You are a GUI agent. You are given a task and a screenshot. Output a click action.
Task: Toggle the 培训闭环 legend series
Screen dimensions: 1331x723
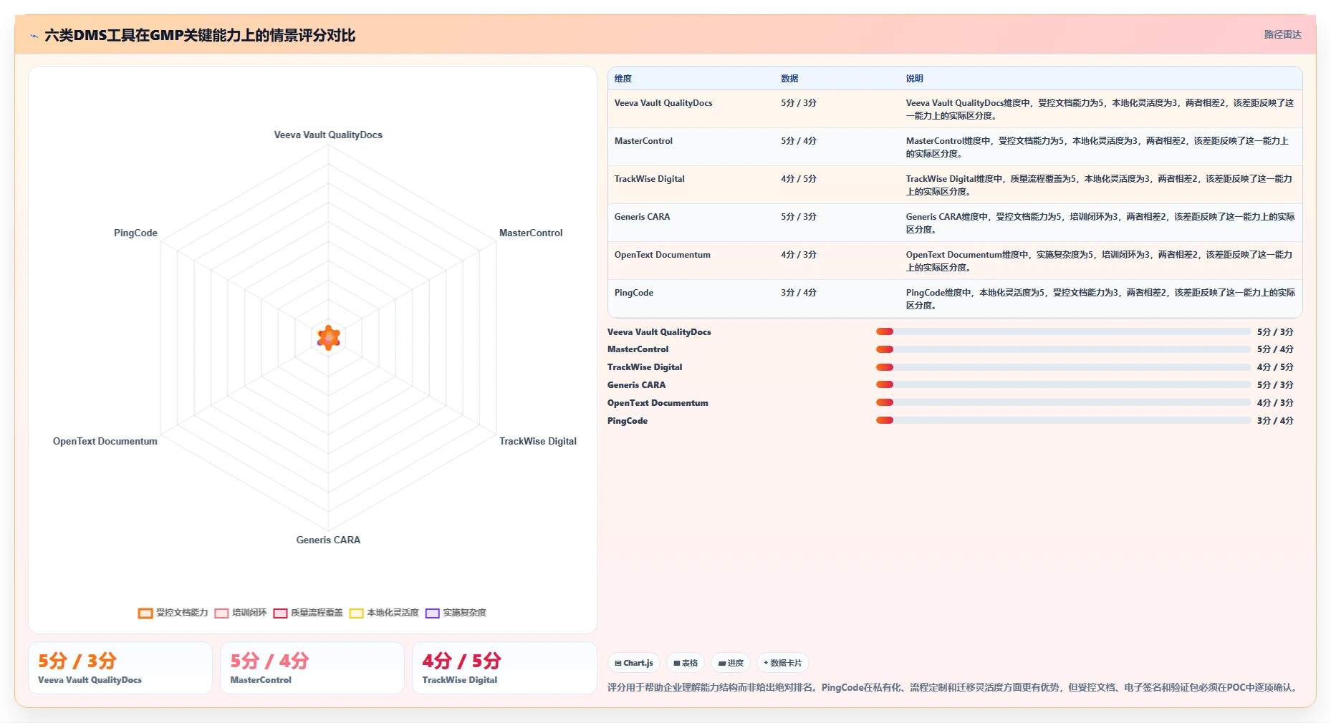[x=241, y=613]
